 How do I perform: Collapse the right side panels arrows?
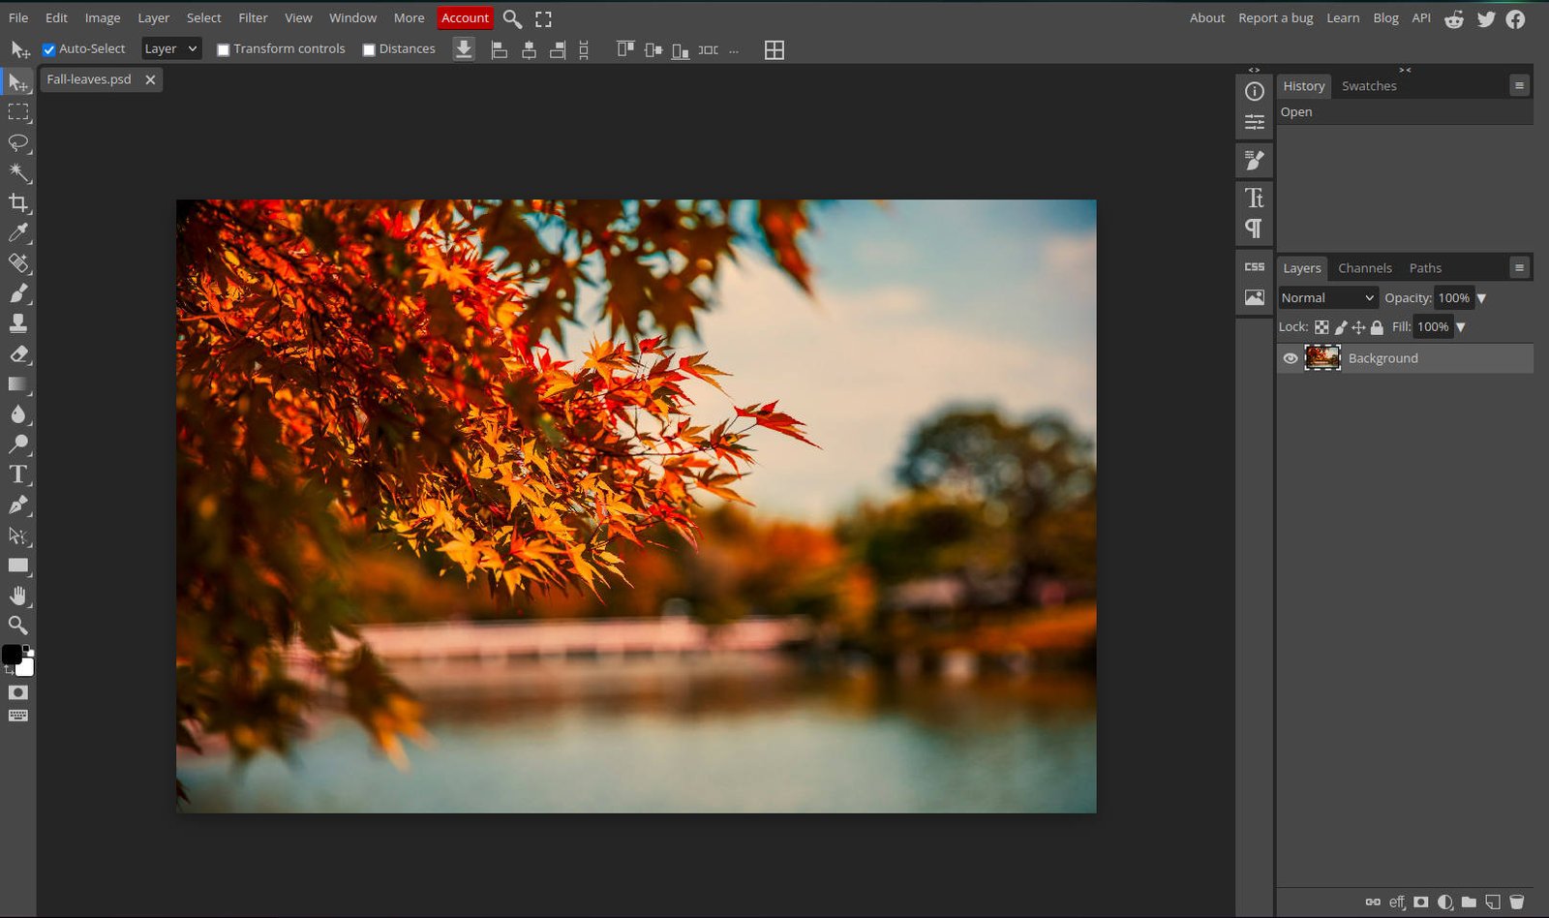pyautogui.click(x=1405, y=70)
